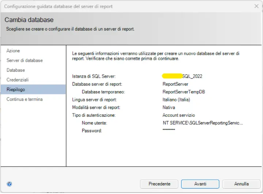Cancel the wizard with Annulla
Image resolution: width=263 pixels, height=194 pixels.
click(x=241, y=184)
